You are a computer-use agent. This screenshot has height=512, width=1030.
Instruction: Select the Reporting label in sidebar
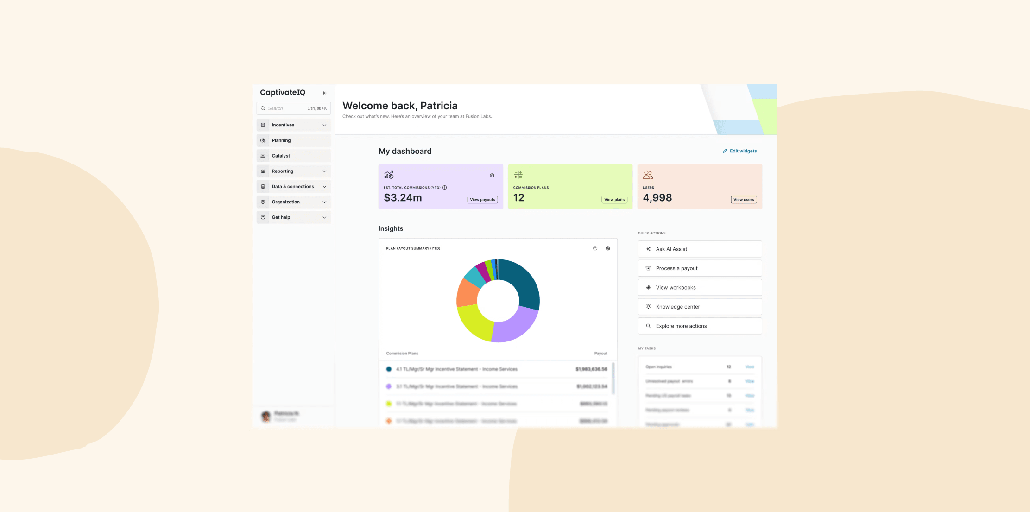(283, 171)
